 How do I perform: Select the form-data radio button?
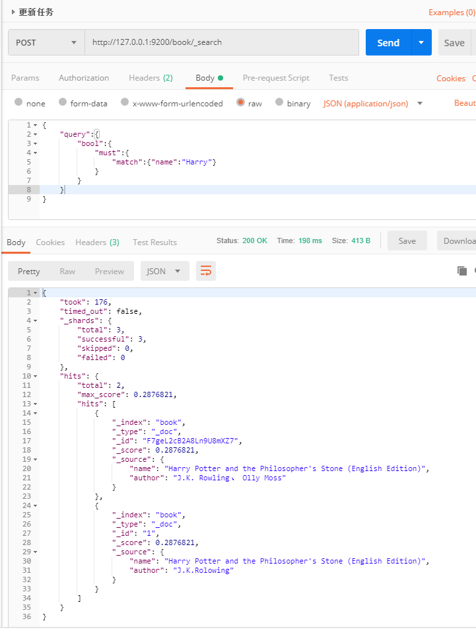(x=63, y=102)
